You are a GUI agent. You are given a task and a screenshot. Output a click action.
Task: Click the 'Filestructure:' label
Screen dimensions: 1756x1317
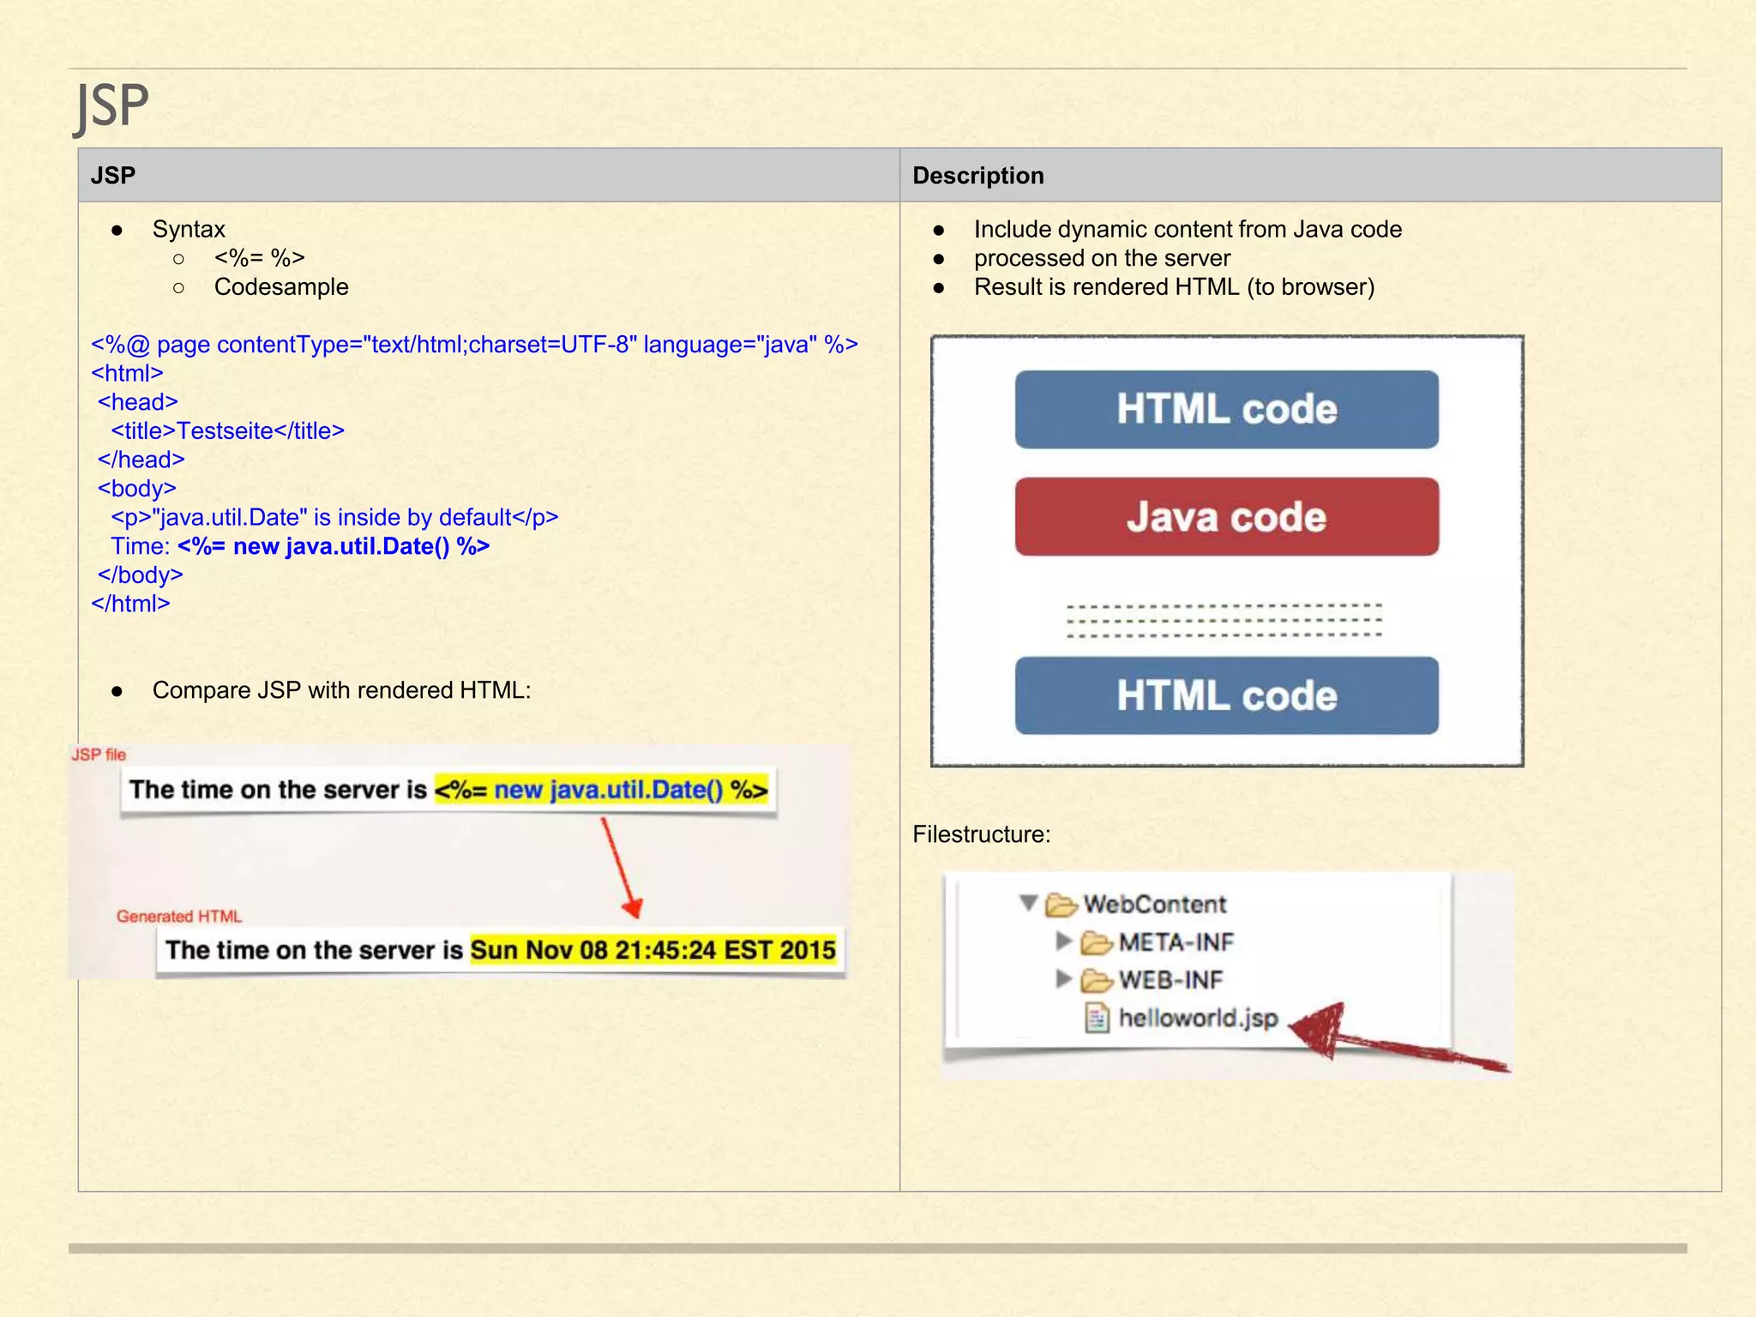pos(981,835)
